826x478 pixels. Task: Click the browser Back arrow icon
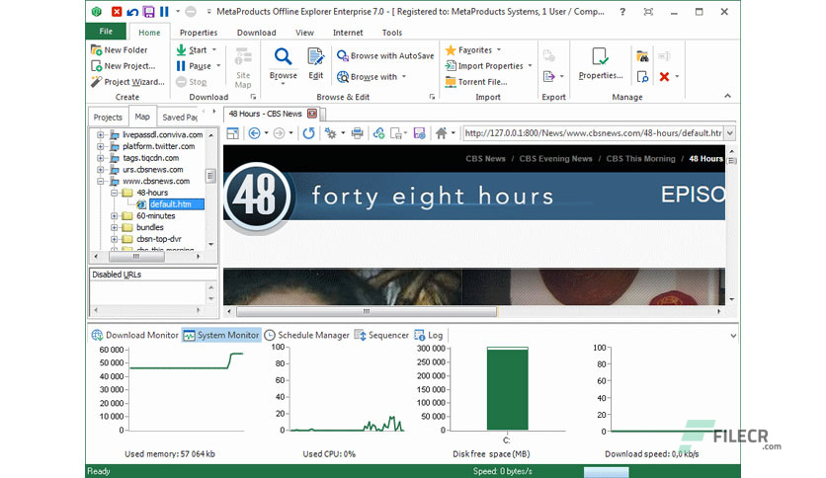point(255,133)
